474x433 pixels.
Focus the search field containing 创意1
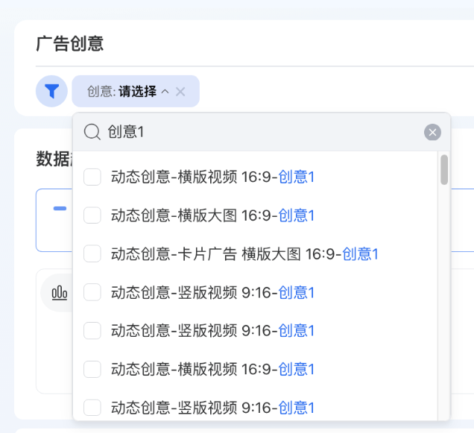[x=262, y=132]
